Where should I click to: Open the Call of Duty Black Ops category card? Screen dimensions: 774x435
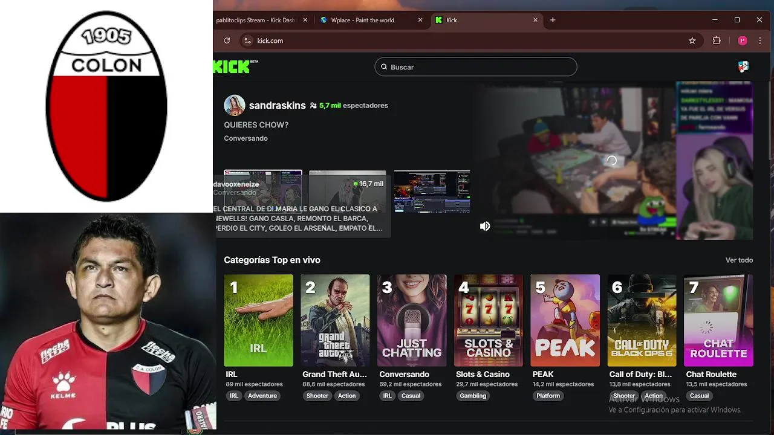pyautogui.click(x=642, y=321)
